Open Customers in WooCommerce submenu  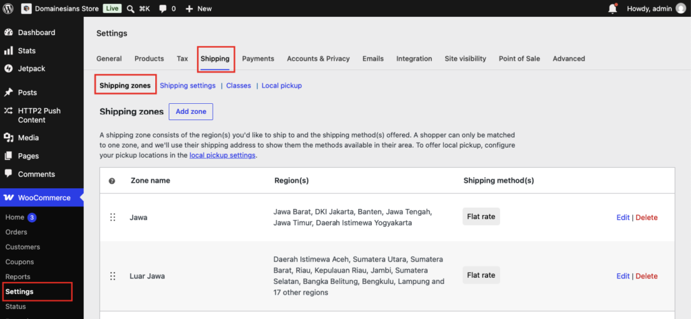(22, 248)
